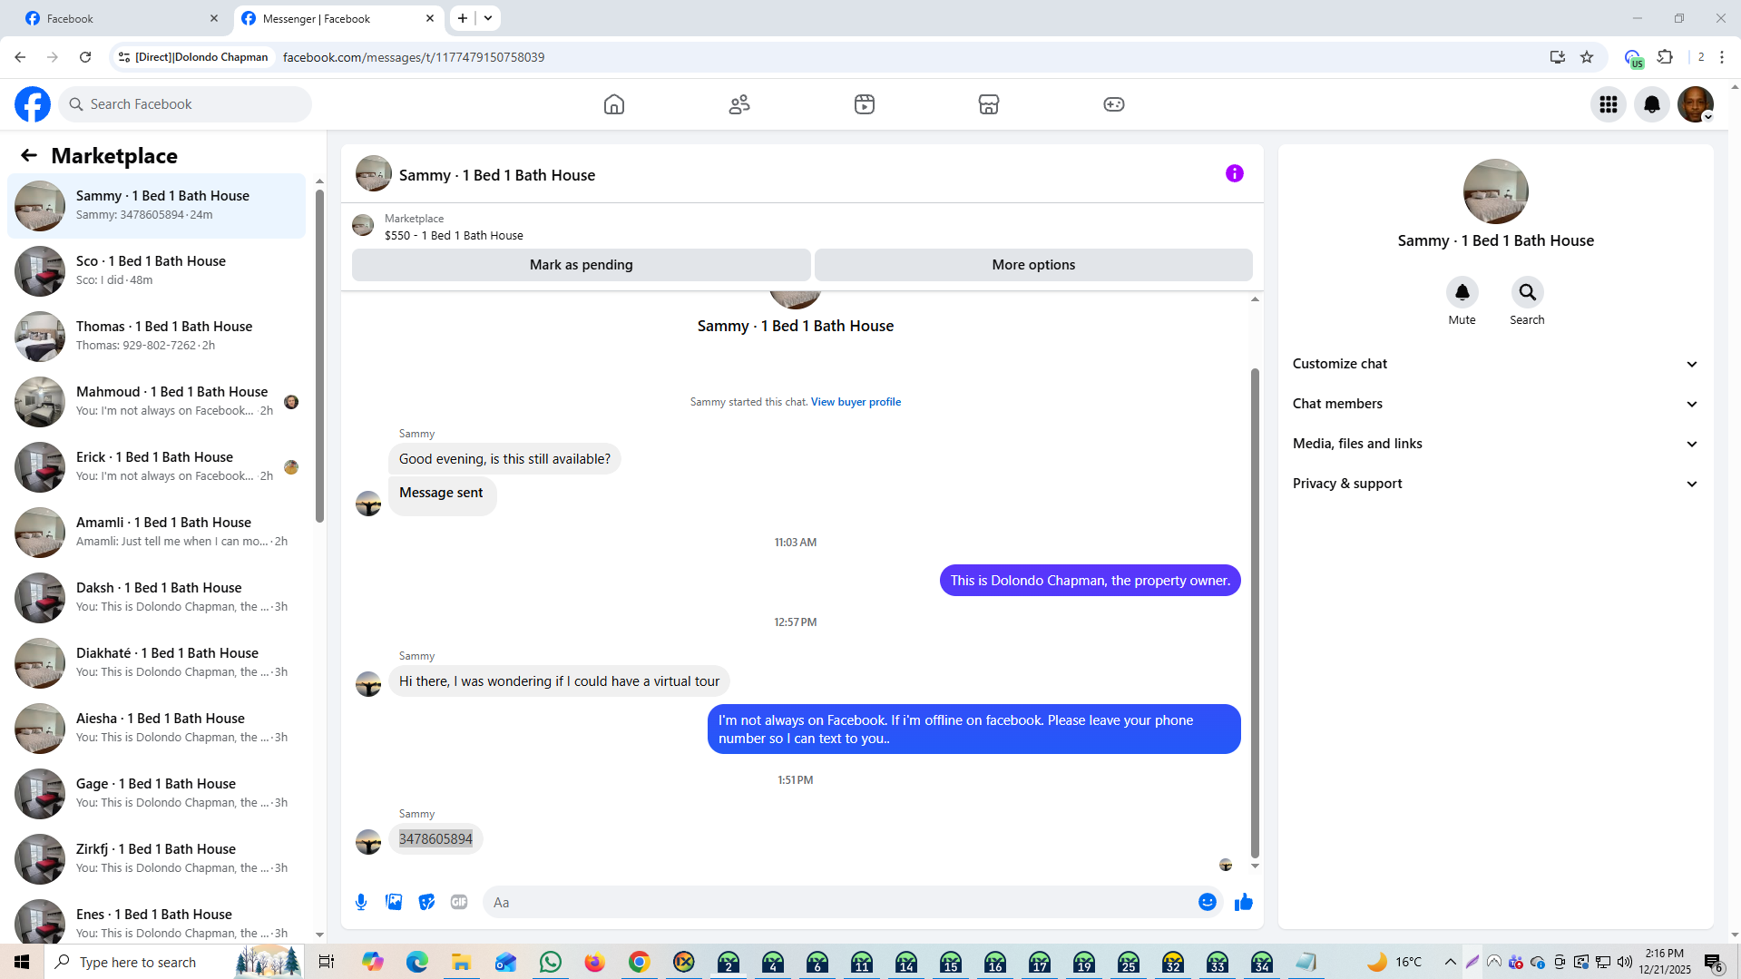Choose a GIF icon in composer

[x=459, y=902]
